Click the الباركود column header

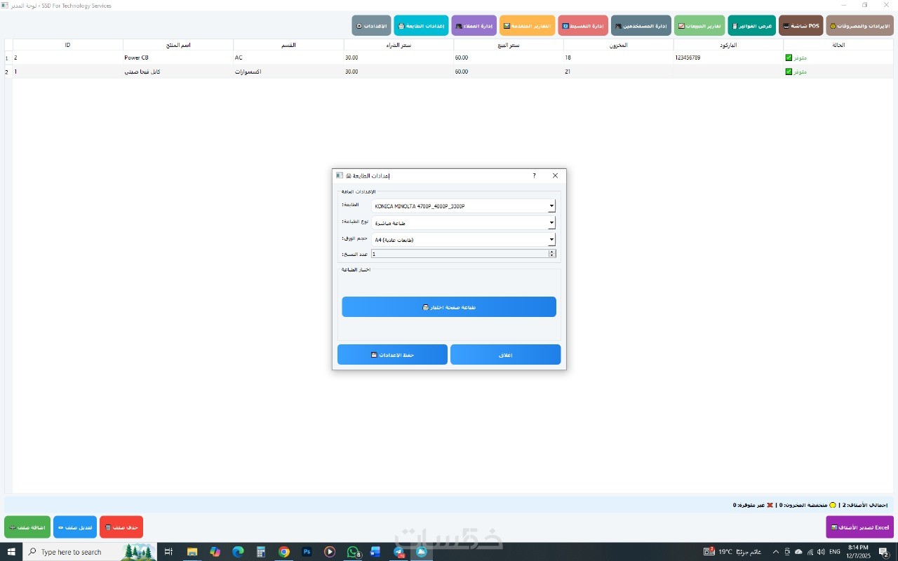tap(729, 45)
